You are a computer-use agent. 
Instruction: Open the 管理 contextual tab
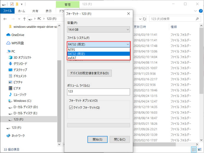point(68,5)
